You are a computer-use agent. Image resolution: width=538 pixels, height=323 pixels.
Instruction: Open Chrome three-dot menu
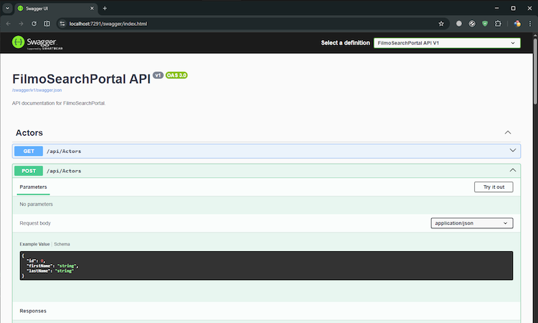[530, 24]
